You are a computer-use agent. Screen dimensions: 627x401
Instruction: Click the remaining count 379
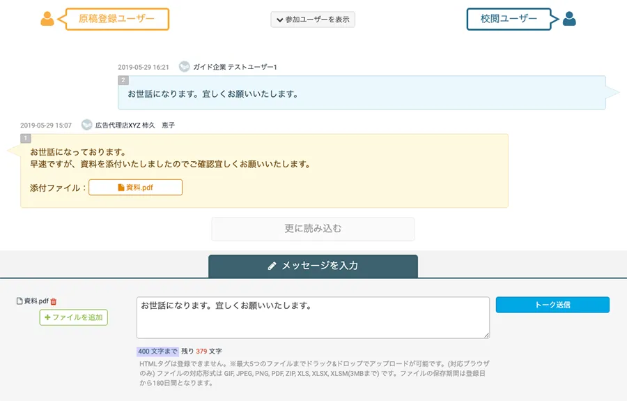point(201,351)
